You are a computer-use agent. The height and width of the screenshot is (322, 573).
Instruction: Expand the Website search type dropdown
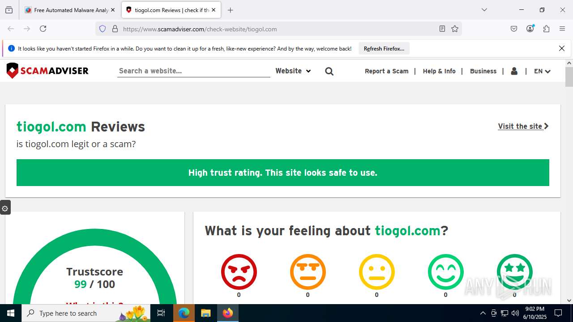point(293,71)
